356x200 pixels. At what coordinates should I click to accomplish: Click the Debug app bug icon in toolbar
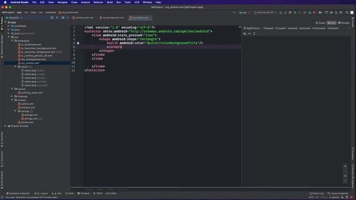pyautogui.click(x=295, y=12)
